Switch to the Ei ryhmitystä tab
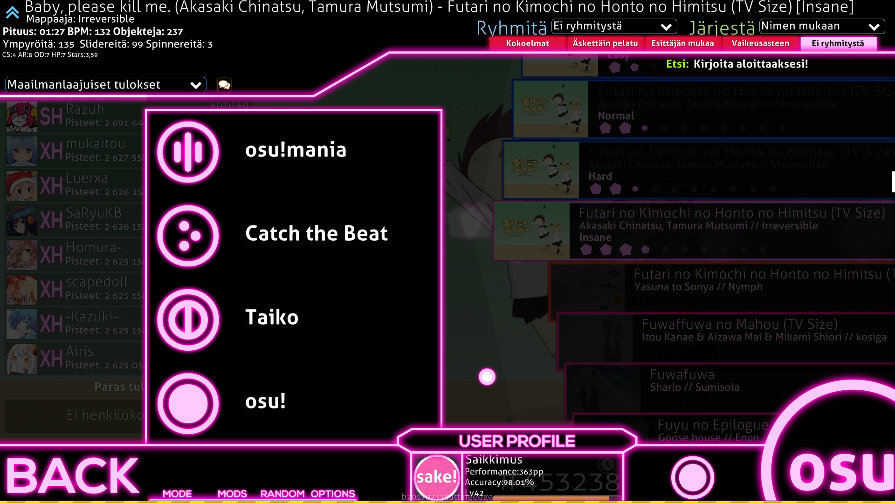 point(838,43)
